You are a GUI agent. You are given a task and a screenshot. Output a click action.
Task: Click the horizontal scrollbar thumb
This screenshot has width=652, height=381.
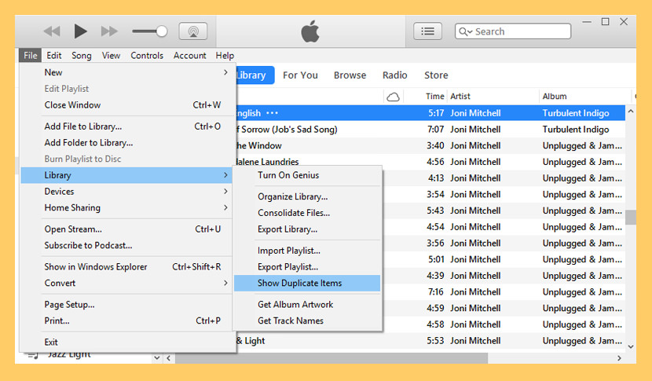(331, 358)
